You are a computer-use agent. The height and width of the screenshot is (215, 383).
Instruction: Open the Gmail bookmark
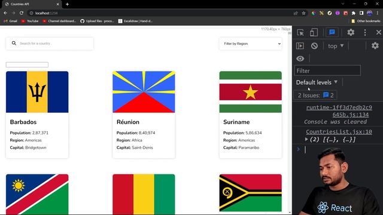11,21
